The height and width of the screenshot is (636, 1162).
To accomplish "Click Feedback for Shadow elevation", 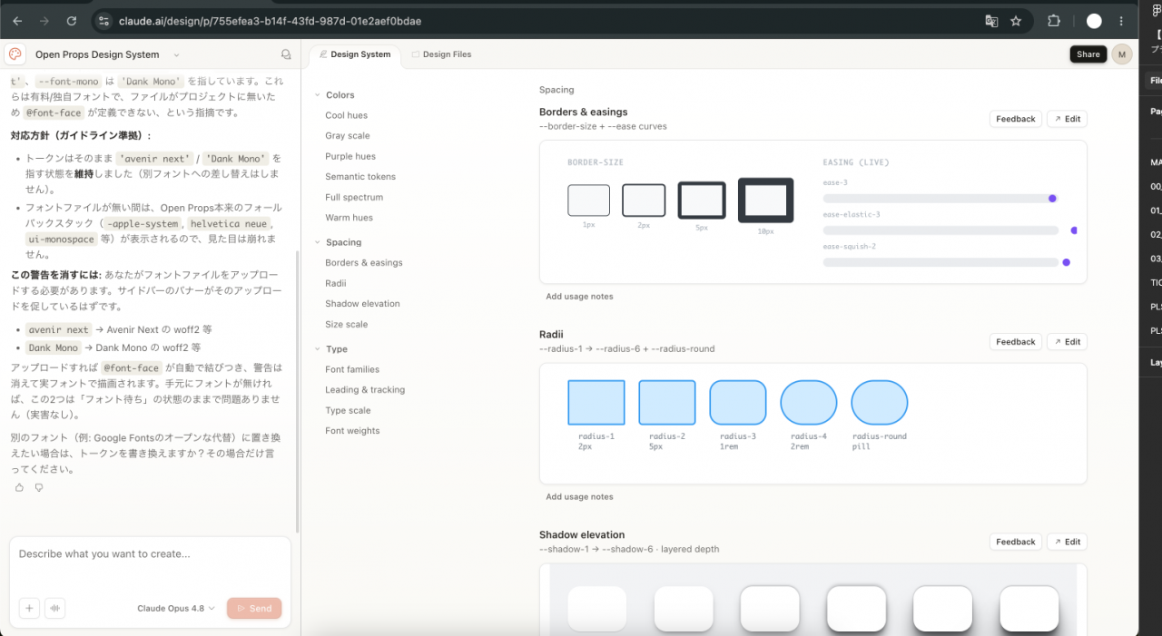I will (x=1015, y=542).
